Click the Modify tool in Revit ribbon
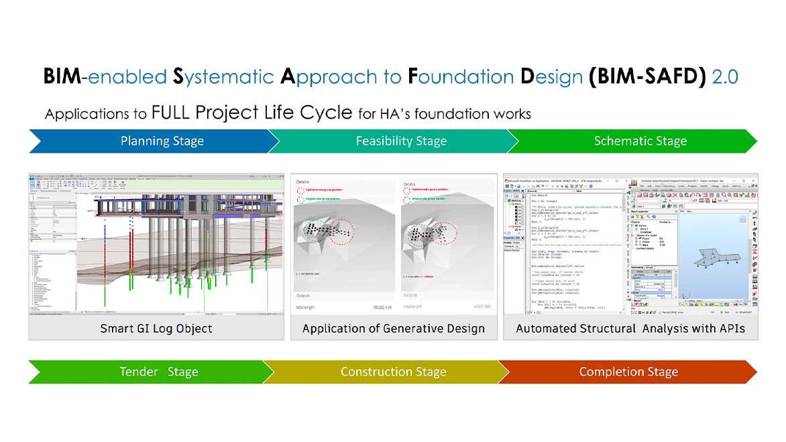Screen dimensions: 786x442 click(34, 183)
